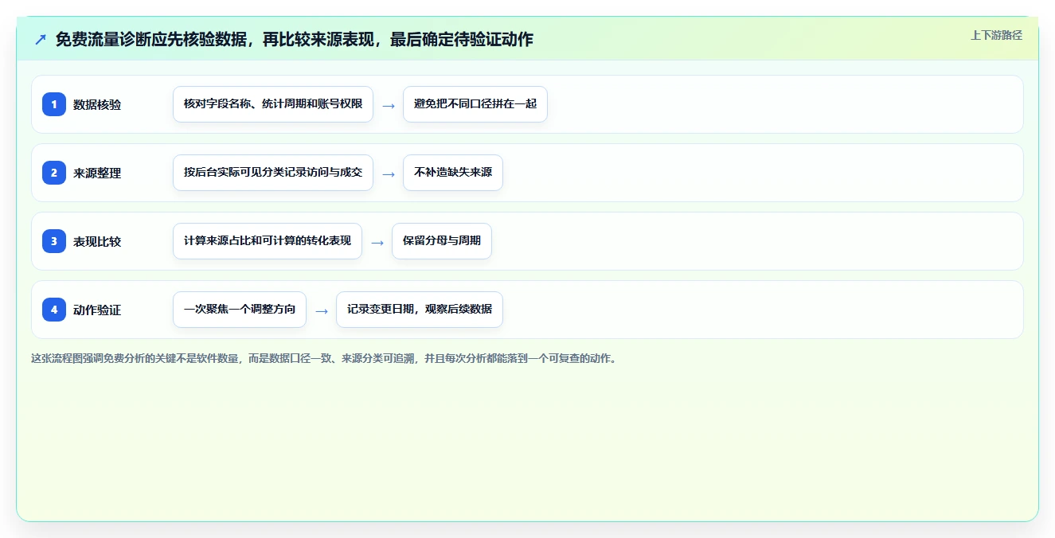Click the box 计算来源占比和可计算的转化表现
Screen dimensions: 1055x538
coord(268,241)
